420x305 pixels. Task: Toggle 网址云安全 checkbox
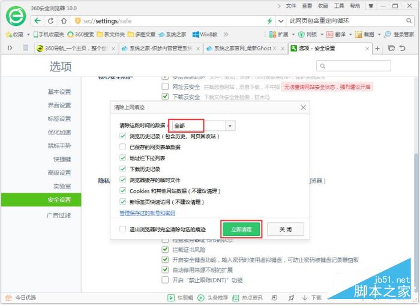[x=165, y=86]
